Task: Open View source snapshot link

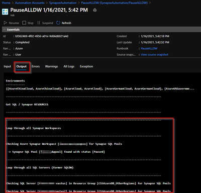Action: point(154,55)
